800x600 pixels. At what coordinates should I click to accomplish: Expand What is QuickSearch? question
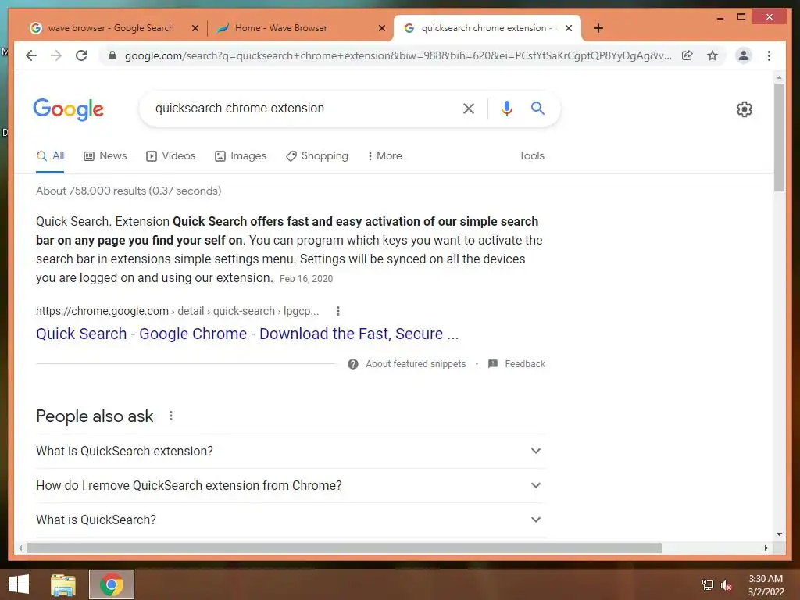click(x=291, y=520)
